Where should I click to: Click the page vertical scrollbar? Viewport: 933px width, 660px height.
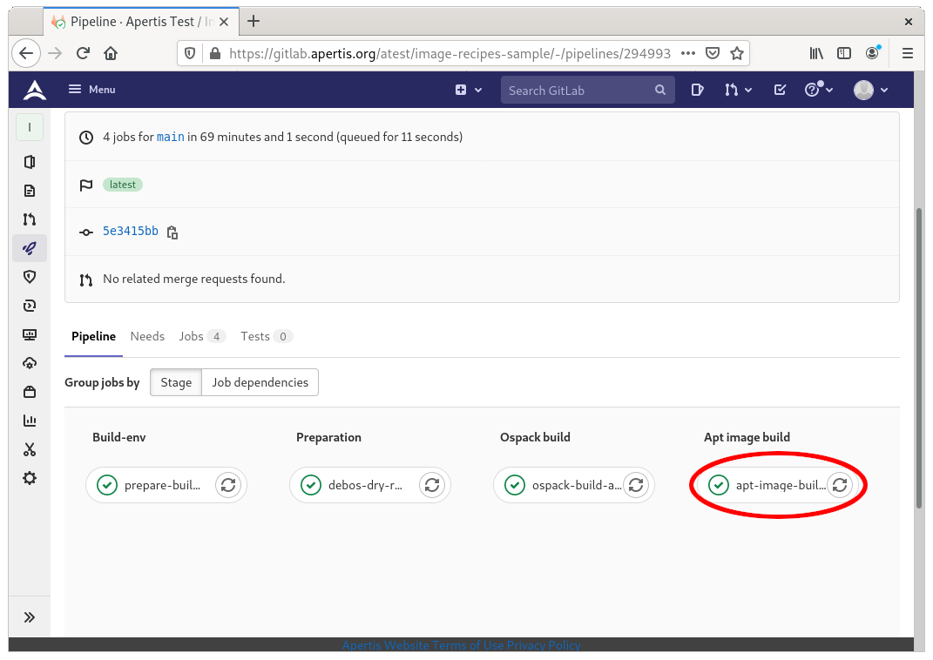click(x=919, y=357)
